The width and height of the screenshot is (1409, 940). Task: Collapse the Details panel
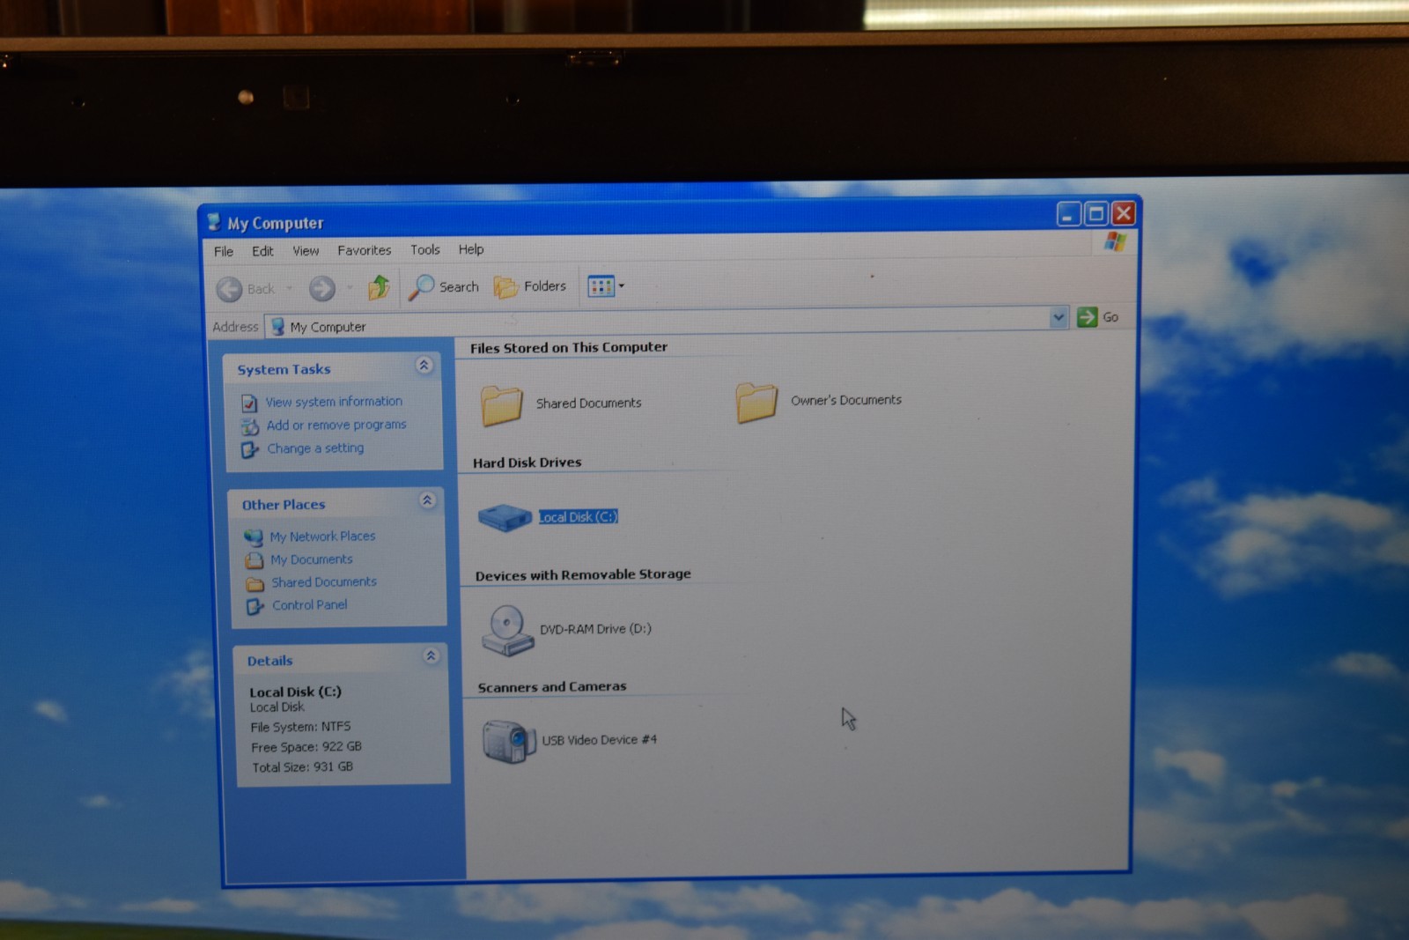tap(431, 655)
